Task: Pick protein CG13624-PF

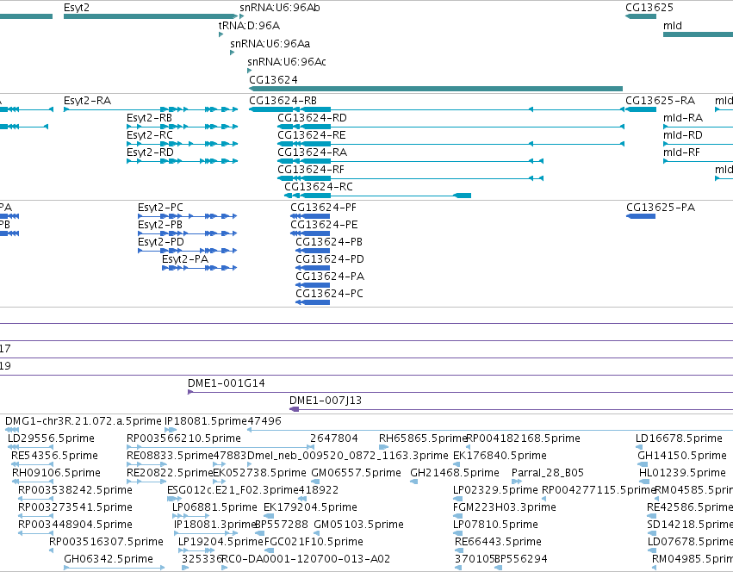Action: (x=323, y=208)
